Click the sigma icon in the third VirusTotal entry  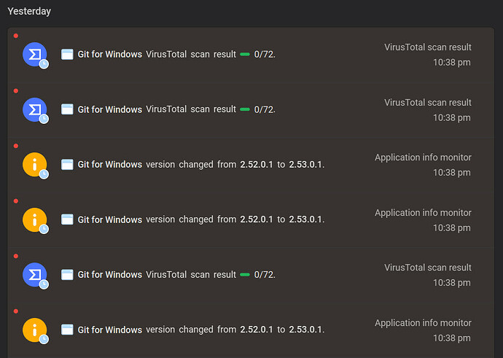[34, 275]
